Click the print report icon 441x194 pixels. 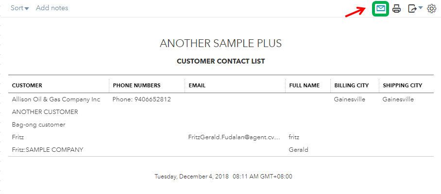click(397, 9)
